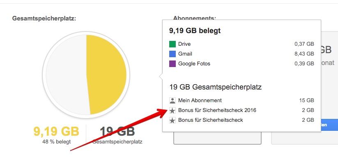Select the Drive storage row label
The width and height of the screenshot is (338, 159).
click(x=184, y=44)
